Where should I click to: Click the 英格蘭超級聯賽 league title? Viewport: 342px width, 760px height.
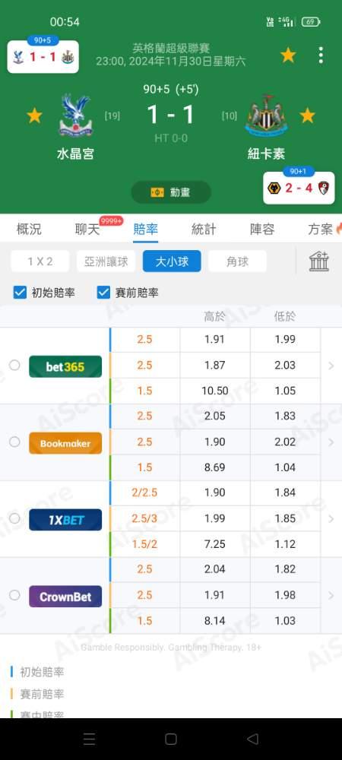tap(170, 49)
